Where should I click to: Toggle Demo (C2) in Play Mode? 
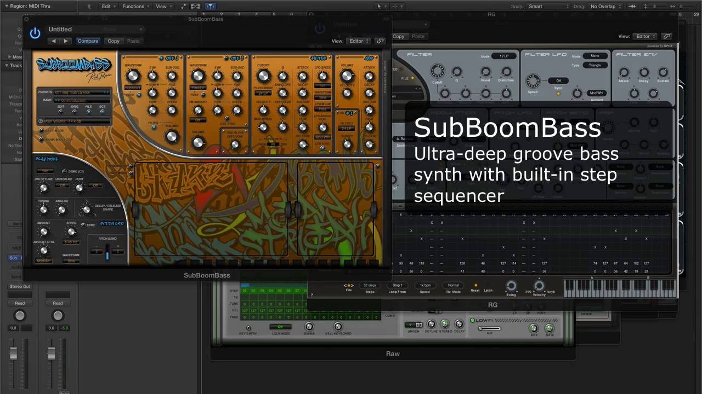64,171
